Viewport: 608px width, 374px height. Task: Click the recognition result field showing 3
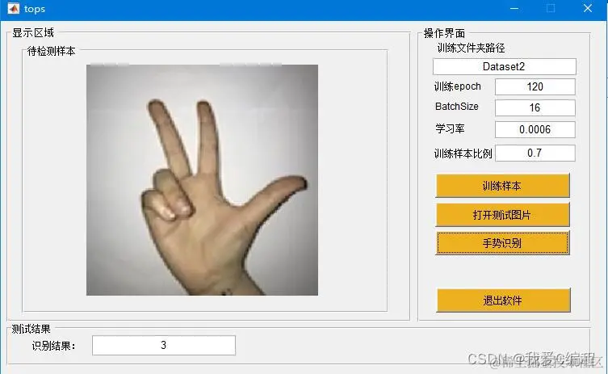tap(164, 345)
